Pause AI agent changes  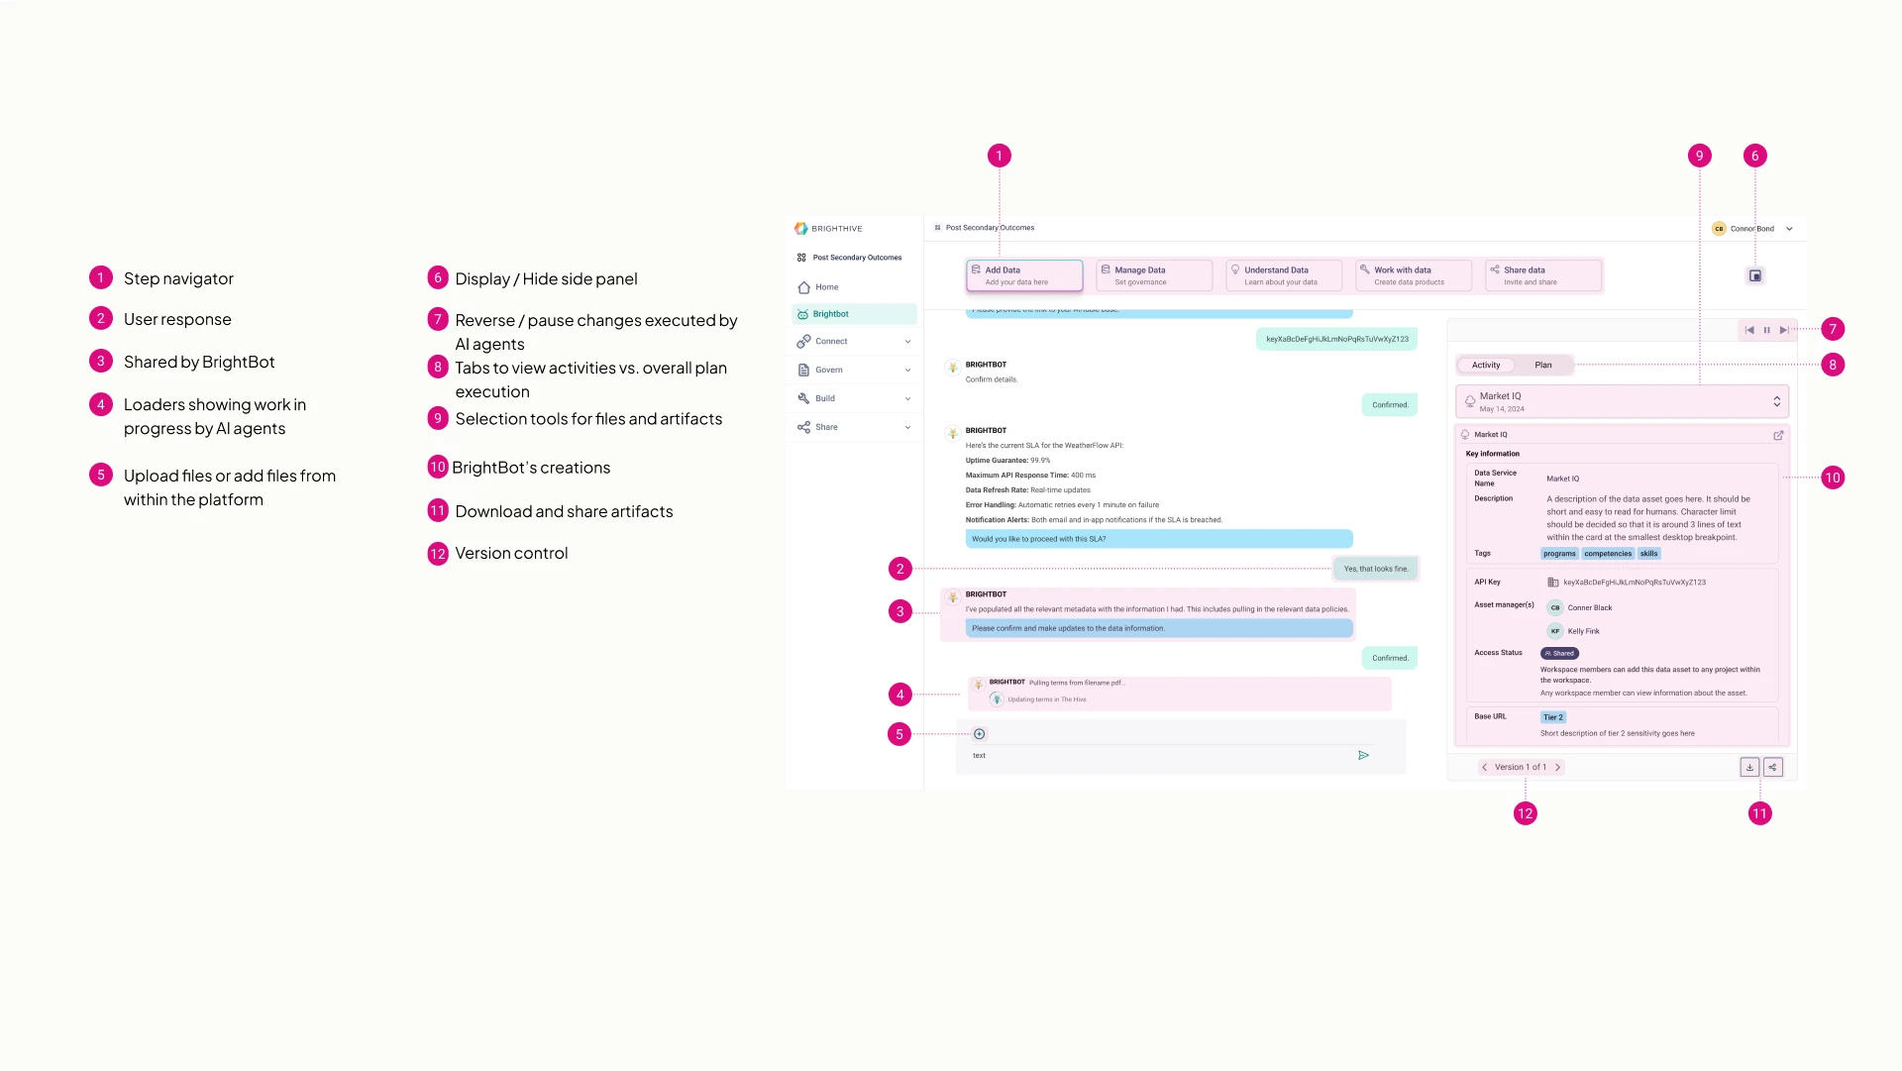click(x=1766, y=330)
